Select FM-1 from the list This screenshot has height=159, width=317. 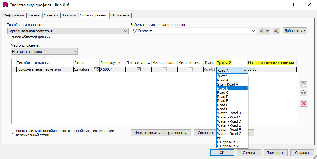pyautogui.click(x=232, y=138)
